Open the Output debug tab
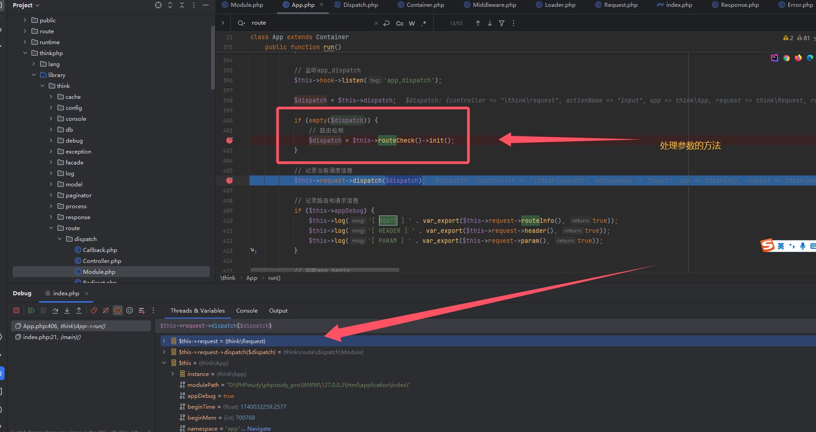This screenshot has height=432, width=816. pyautogui.click(x=278, y=310)
